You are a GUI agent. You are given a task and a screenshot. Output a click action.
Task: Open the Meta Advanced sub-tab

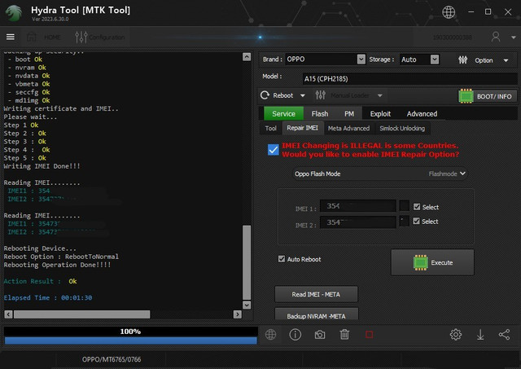pyautogui.click(x=348, y=129)
